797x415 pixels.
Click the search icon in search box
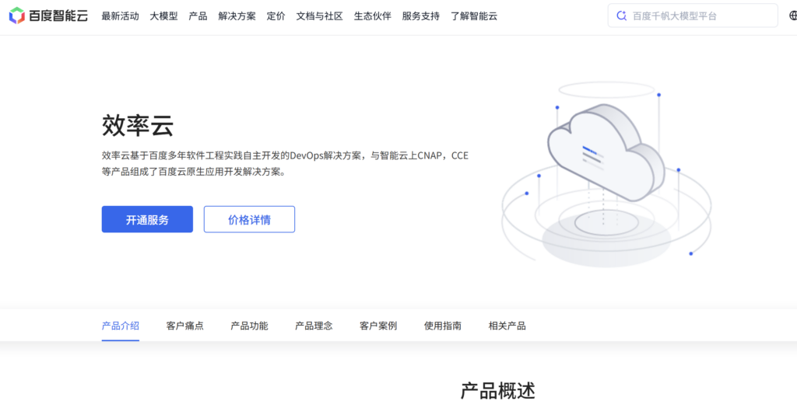pyautogui.click(x=621, y=16)
